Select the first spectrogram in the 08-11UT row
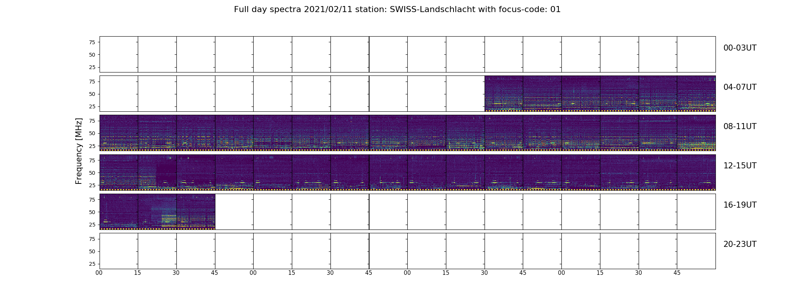This screenshot has width=795, height=302. 119,133
